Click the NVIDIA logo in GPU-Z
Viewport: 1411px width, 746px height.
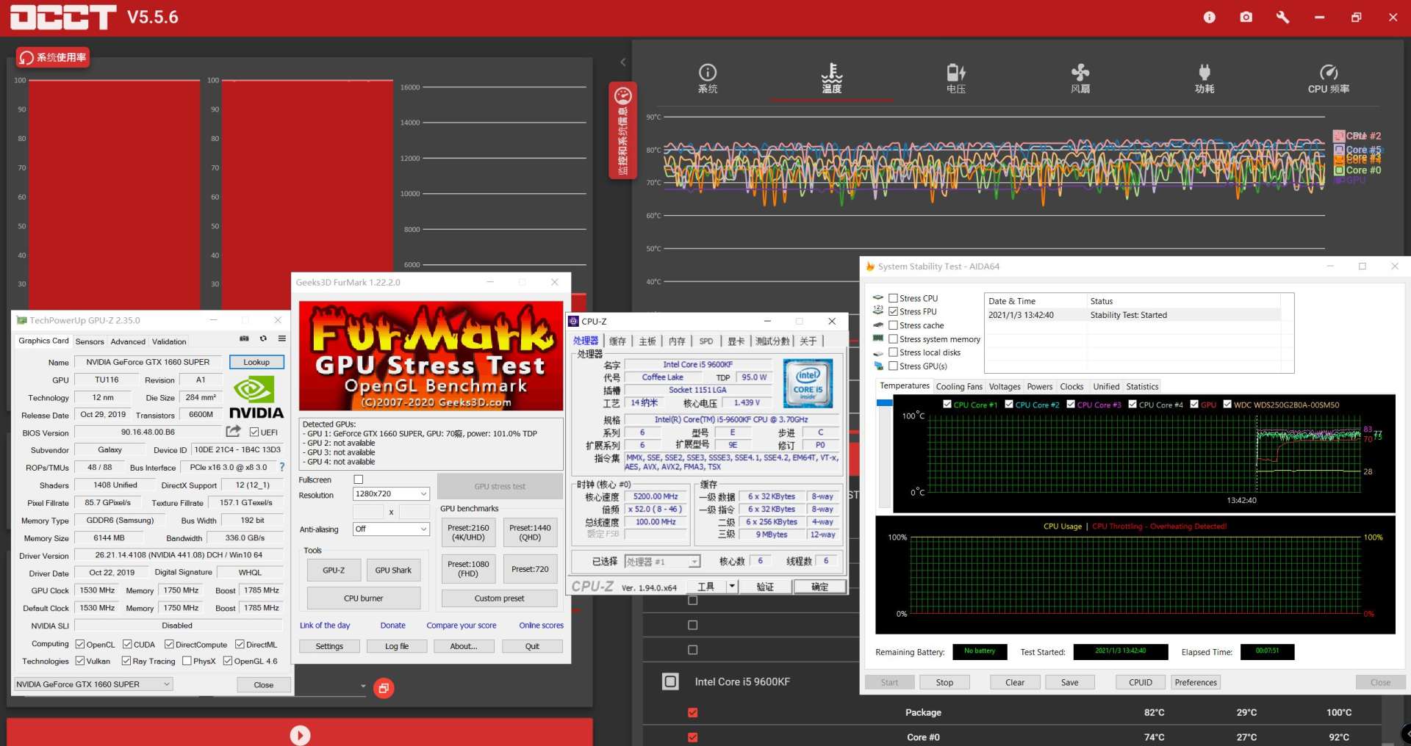click(x=256, y=397)
